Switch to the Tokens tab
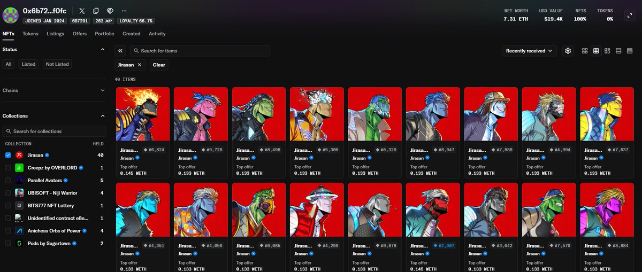Screen dimensions: 642x272 (x=30, y=34)
